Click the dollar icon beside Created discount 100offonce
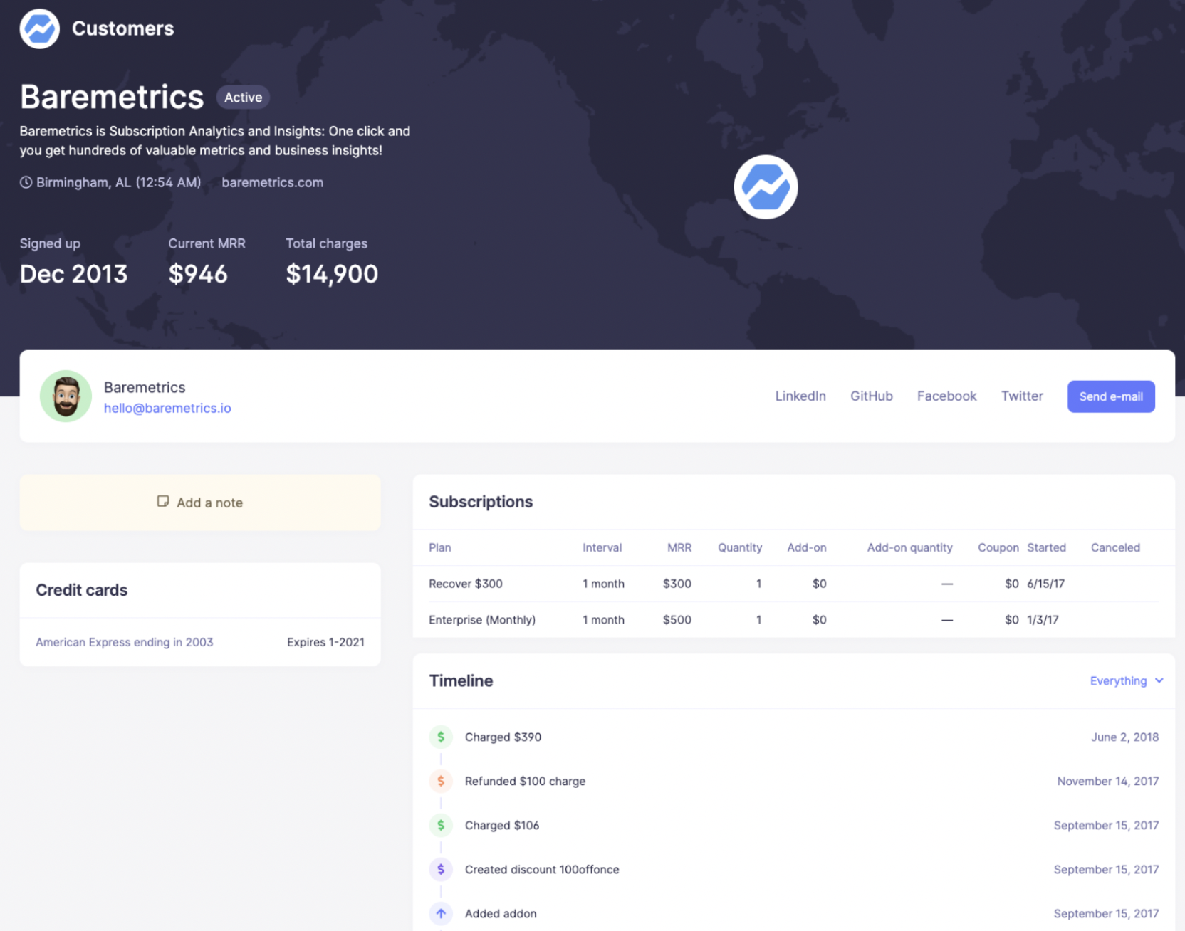 click(441, 869)
